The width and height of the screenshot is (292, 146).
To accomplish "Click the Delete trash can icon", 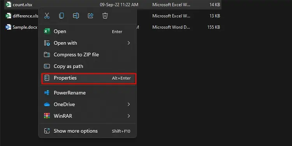I will coord(105,16).
